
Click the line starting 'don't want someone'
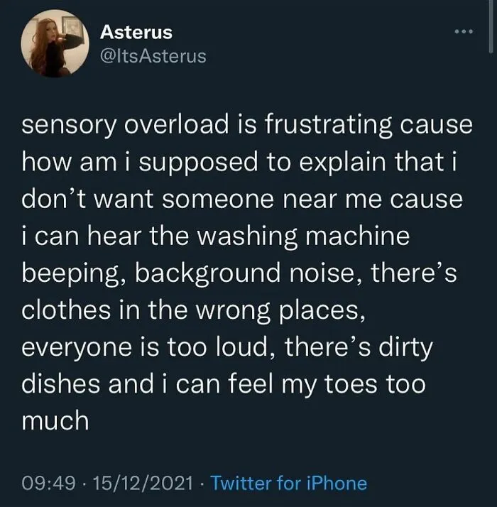pos(242,199)
